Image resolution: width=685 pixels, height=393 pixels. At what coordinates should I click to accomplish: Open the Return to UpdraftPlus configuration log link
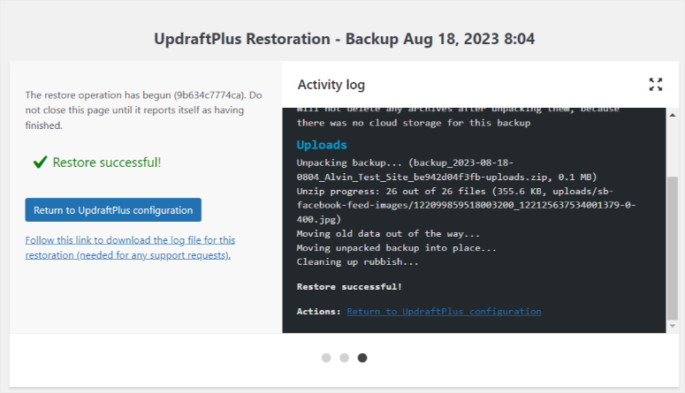pos(444,312)
